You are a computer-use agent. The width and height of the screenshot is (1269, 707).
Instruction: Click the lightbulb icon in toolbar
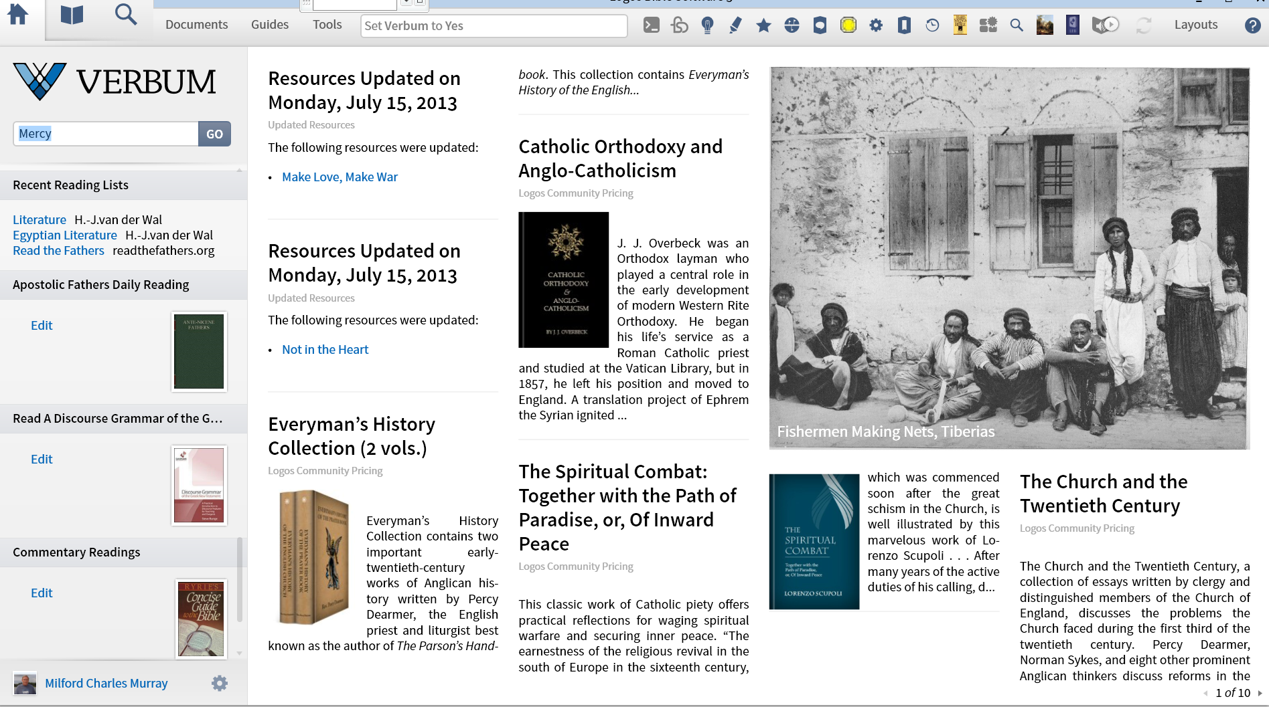[707, 25]
